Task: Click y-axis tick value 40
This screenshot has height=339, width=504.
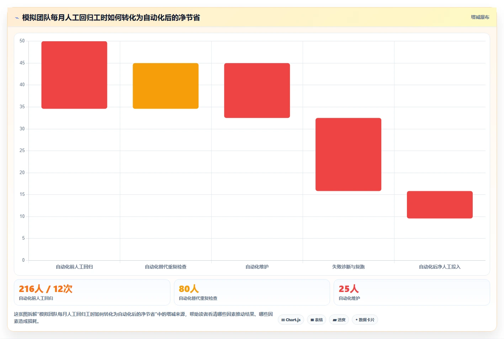Action: (x=22, y=85)
